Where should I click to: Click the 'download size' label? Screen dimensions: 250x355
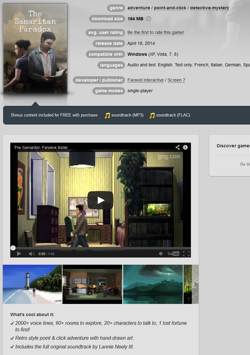[107, 19]
